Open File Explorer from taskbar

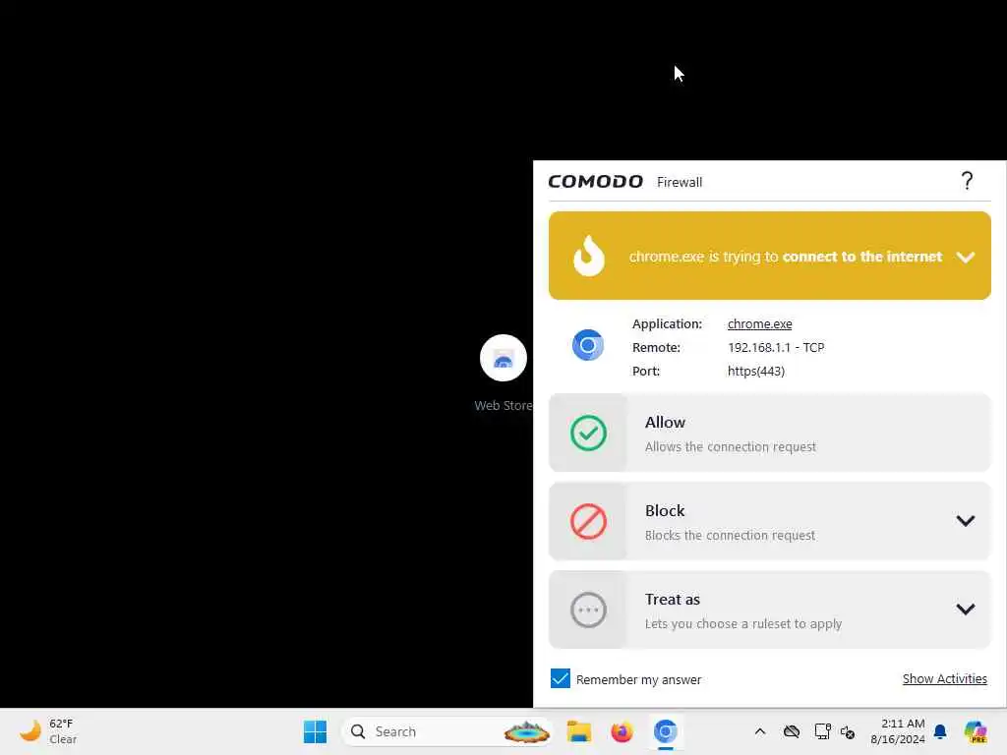578,731
